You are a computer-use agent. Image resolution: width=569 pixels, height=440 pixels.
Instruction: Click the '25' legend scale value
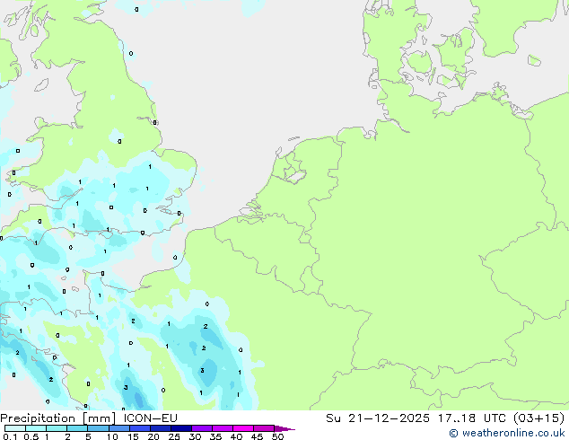174,436
